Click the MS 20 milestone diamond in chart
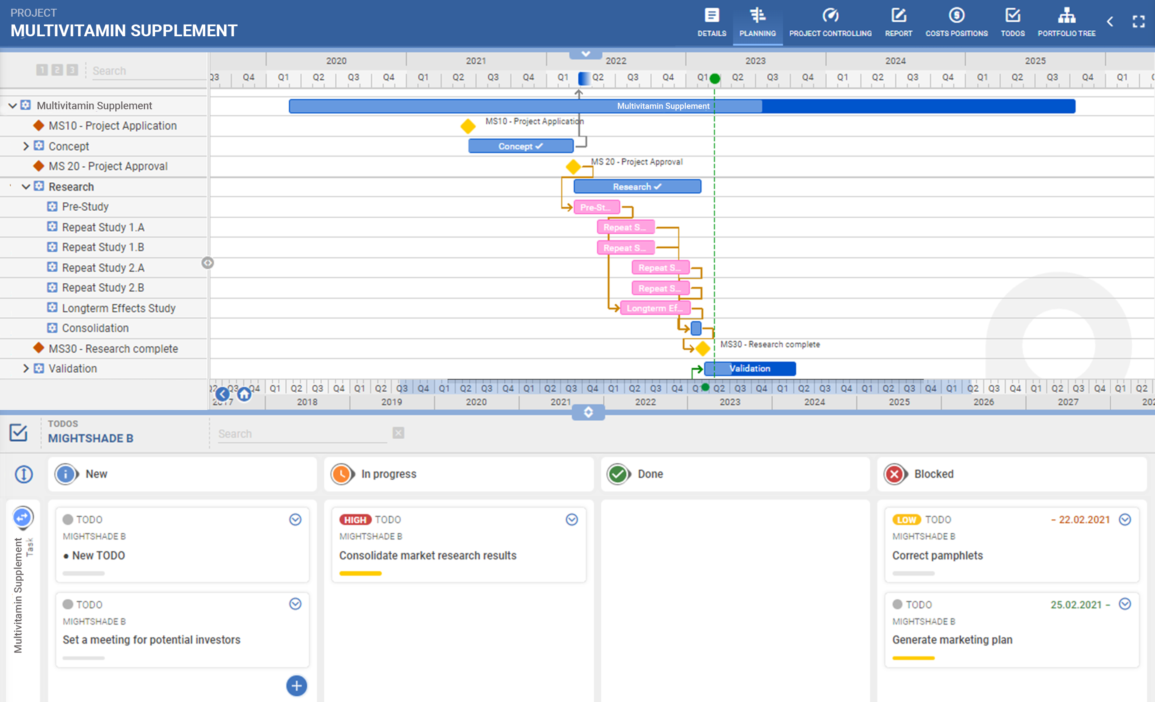The width and height of the screenshot is (1155, 702). (x=573, y=167)
